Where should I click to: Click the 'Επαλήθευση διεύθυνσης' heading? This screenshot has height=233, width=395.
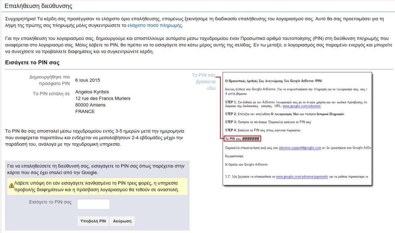coord(39,6)
